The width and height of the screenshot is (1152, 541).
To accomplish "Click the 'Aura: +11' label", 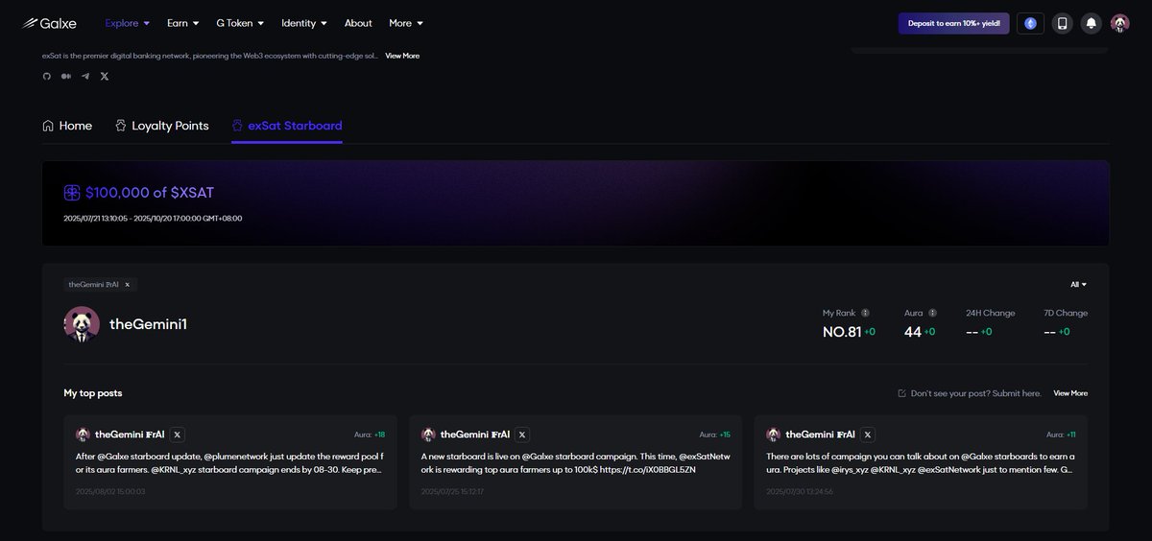I will (1061, 435).
